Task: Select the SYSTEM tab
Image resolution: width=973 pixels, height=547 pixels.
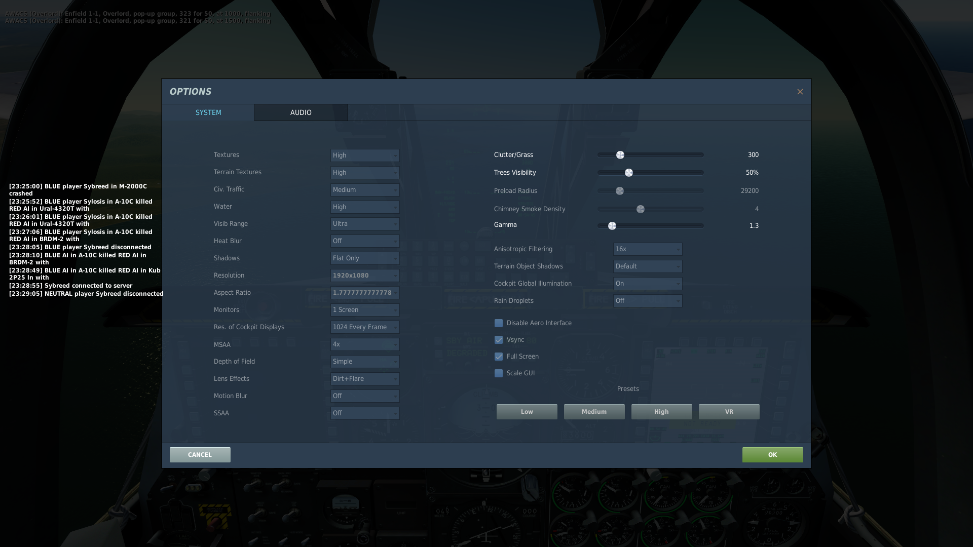Action: point(208,112)
